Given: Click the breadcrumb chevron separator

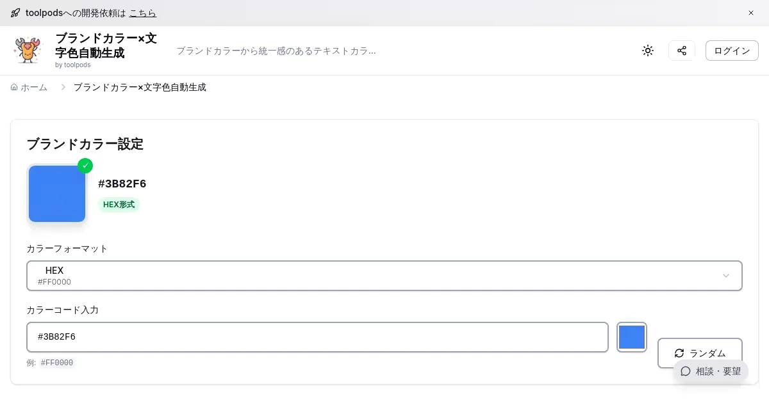Looking at the screenshot, I should click(63, 87).
